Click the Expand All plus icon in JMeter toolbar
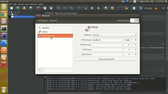 click(59, 8)
